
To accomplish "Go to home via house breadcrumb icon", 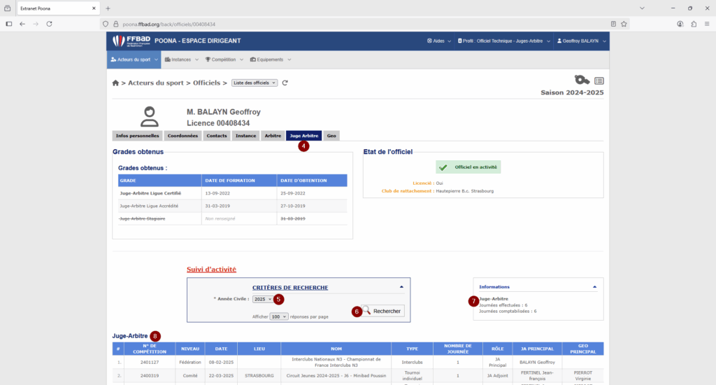I will coord(115,83).
